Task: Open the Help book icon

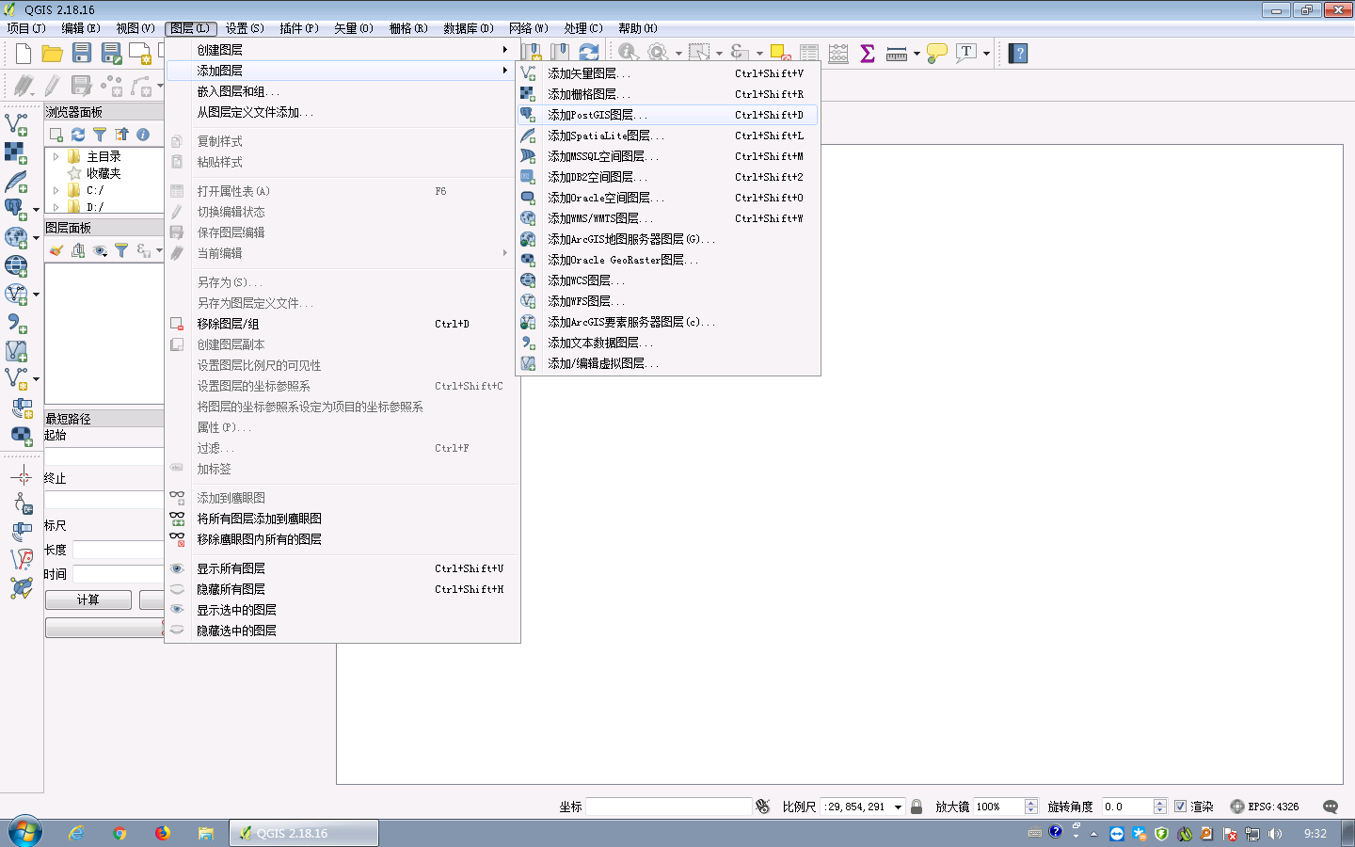Action: click(1018, 53)
